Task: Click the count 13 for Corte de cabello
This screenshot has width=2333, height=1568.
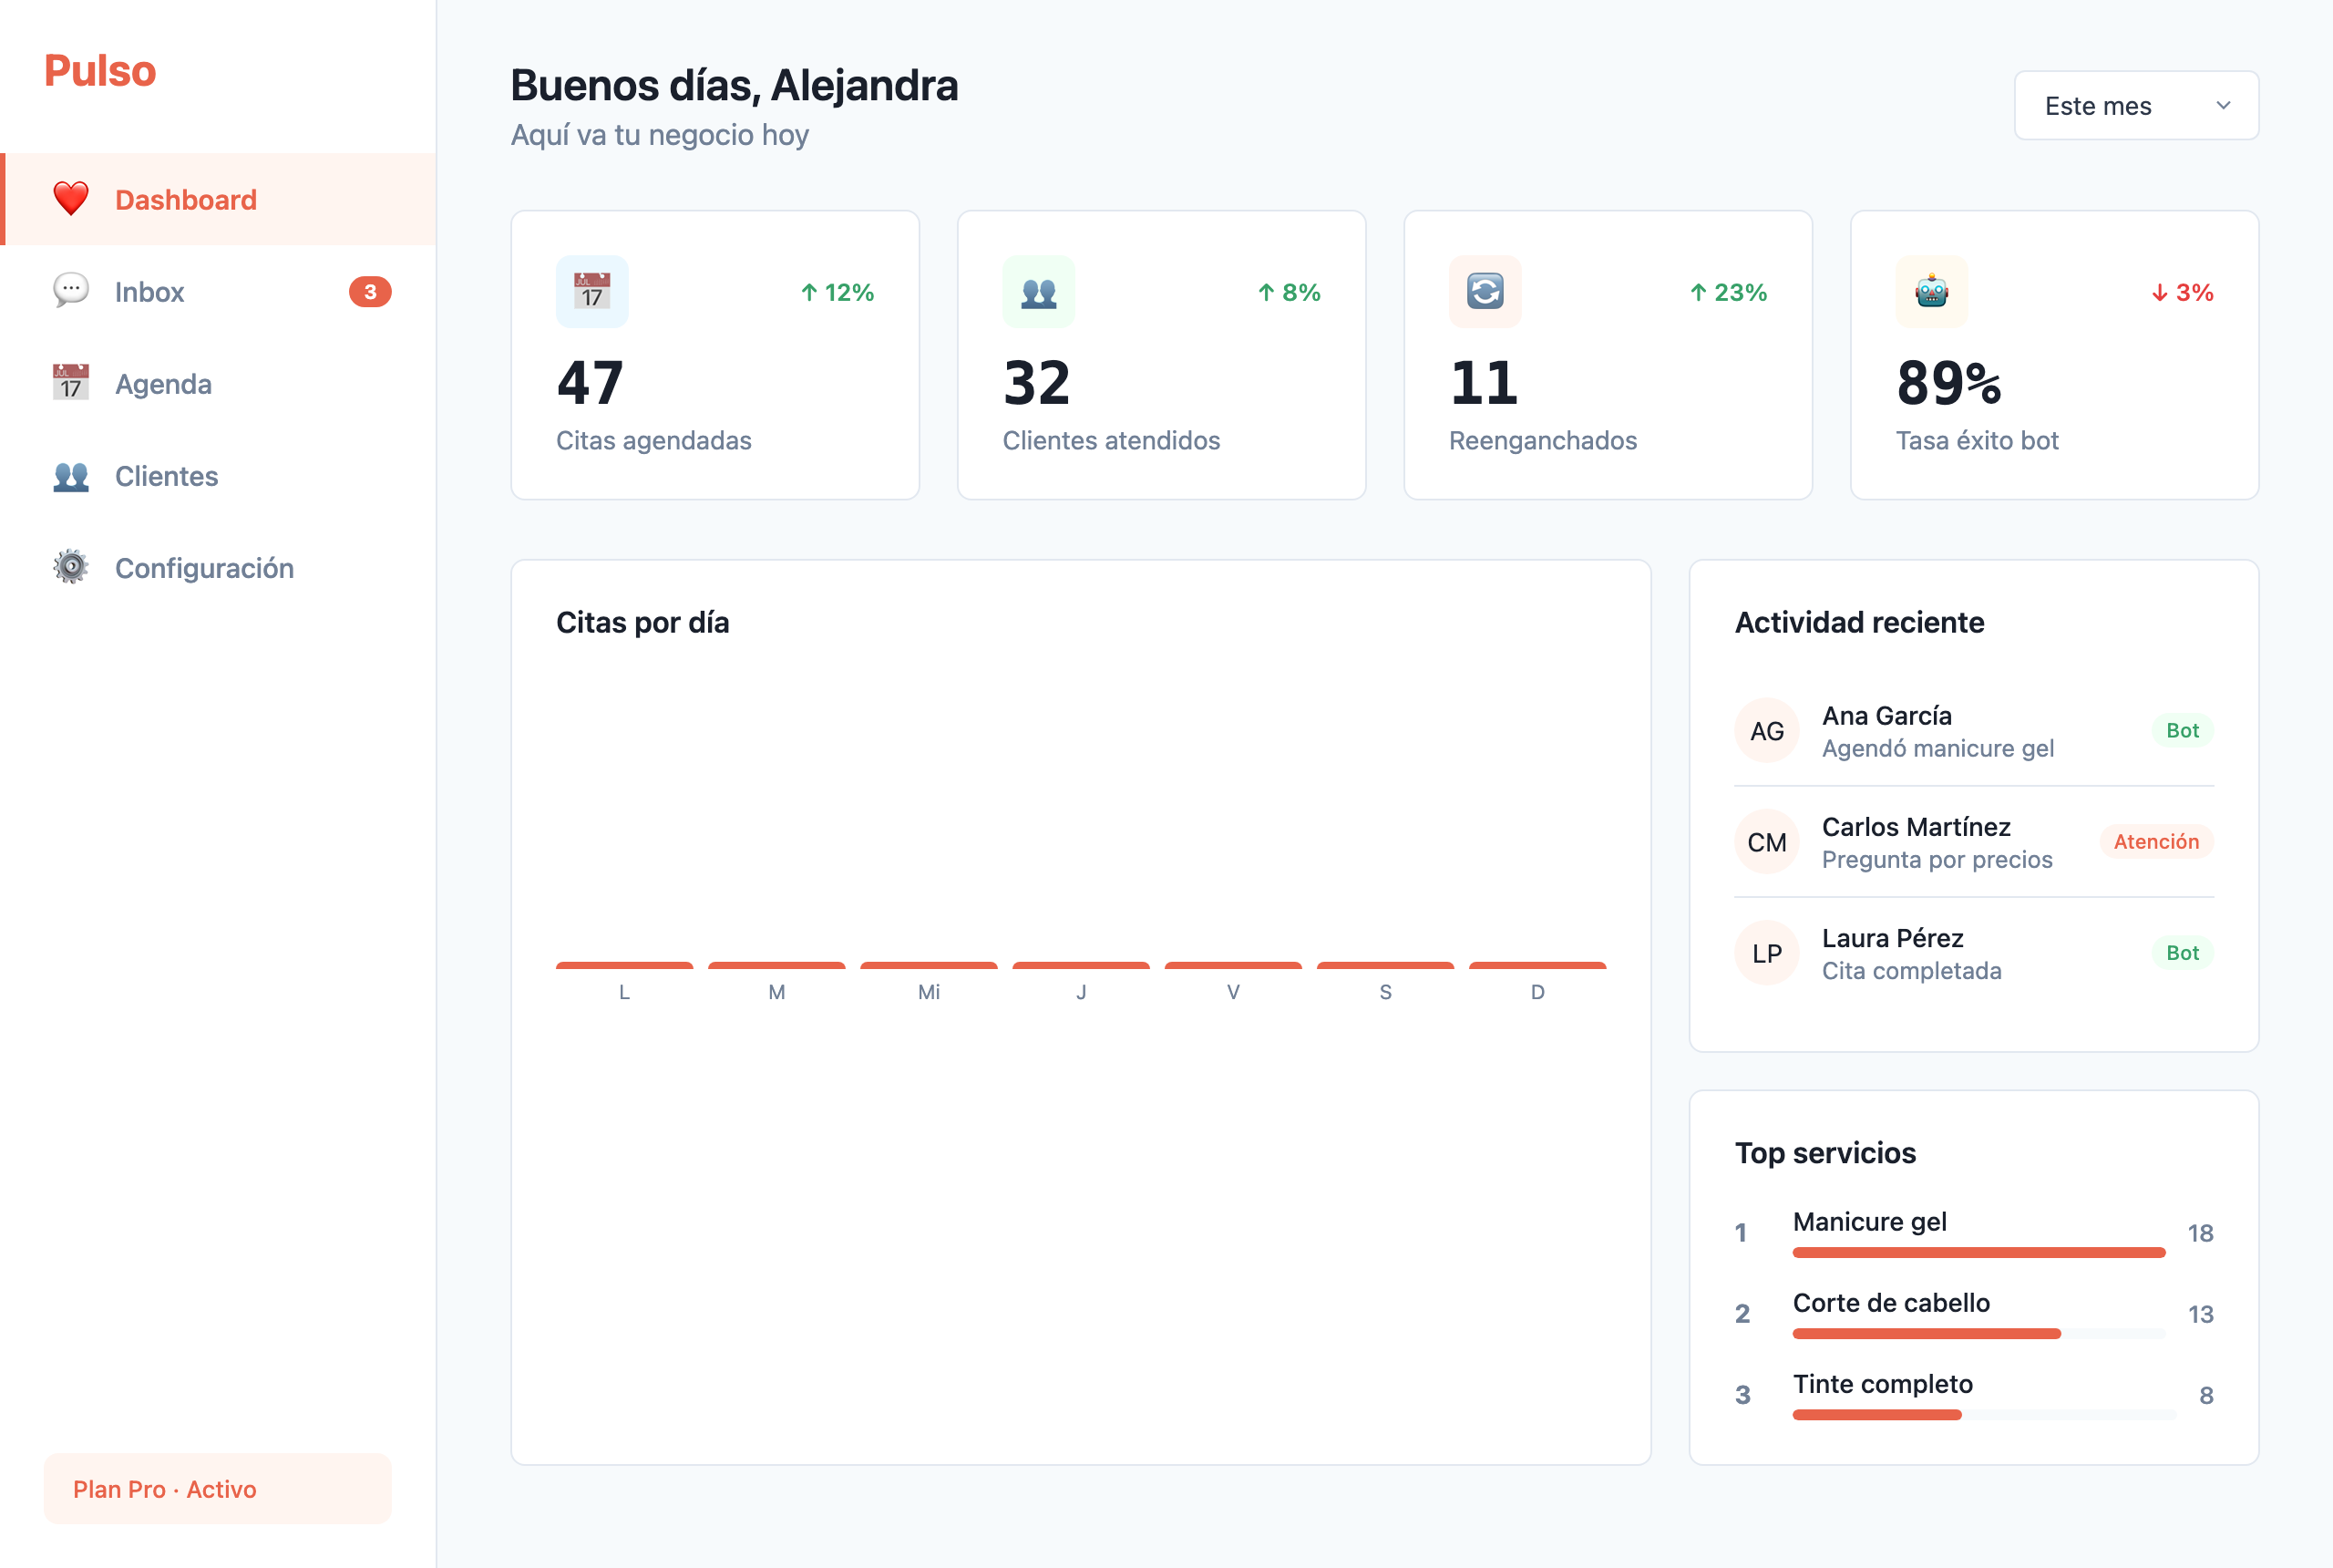Action: pos(2200,1314)
